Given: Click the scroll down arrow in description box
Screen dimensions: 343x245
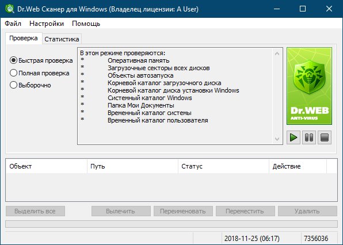Looking at the screenshot, I should tap(277, 139).
